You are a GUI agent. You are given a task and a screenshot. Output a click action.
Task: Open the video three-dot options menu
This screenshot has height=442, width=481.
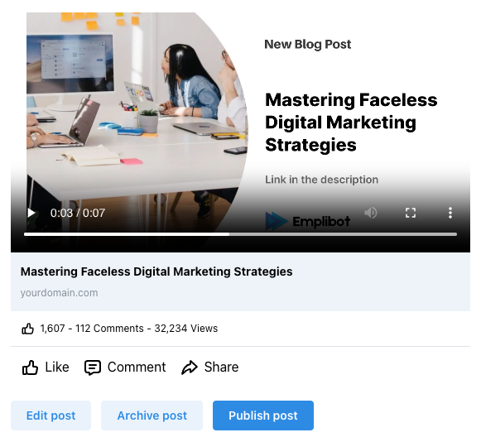450,213
